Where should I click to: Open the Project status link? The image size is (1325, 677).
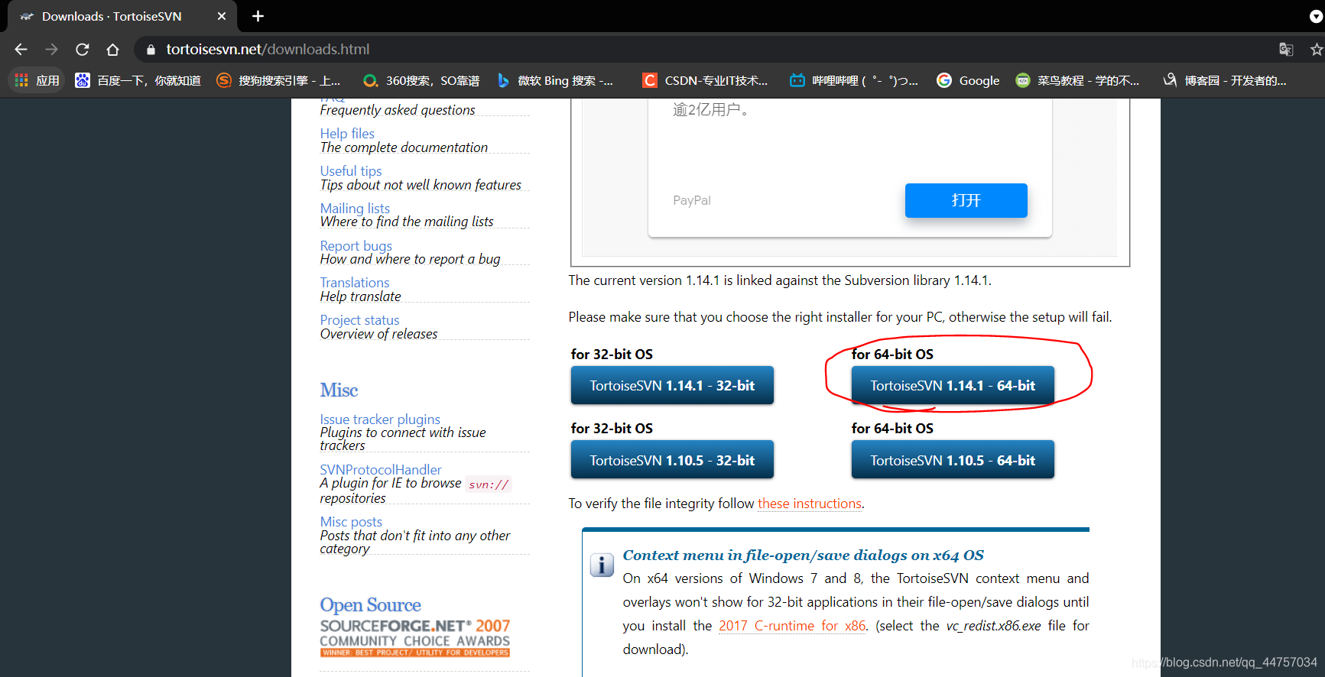(359, 320)
